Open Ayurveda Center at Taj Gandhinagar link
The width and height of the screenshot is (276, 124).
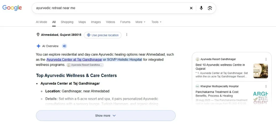(x=74, y=60)
